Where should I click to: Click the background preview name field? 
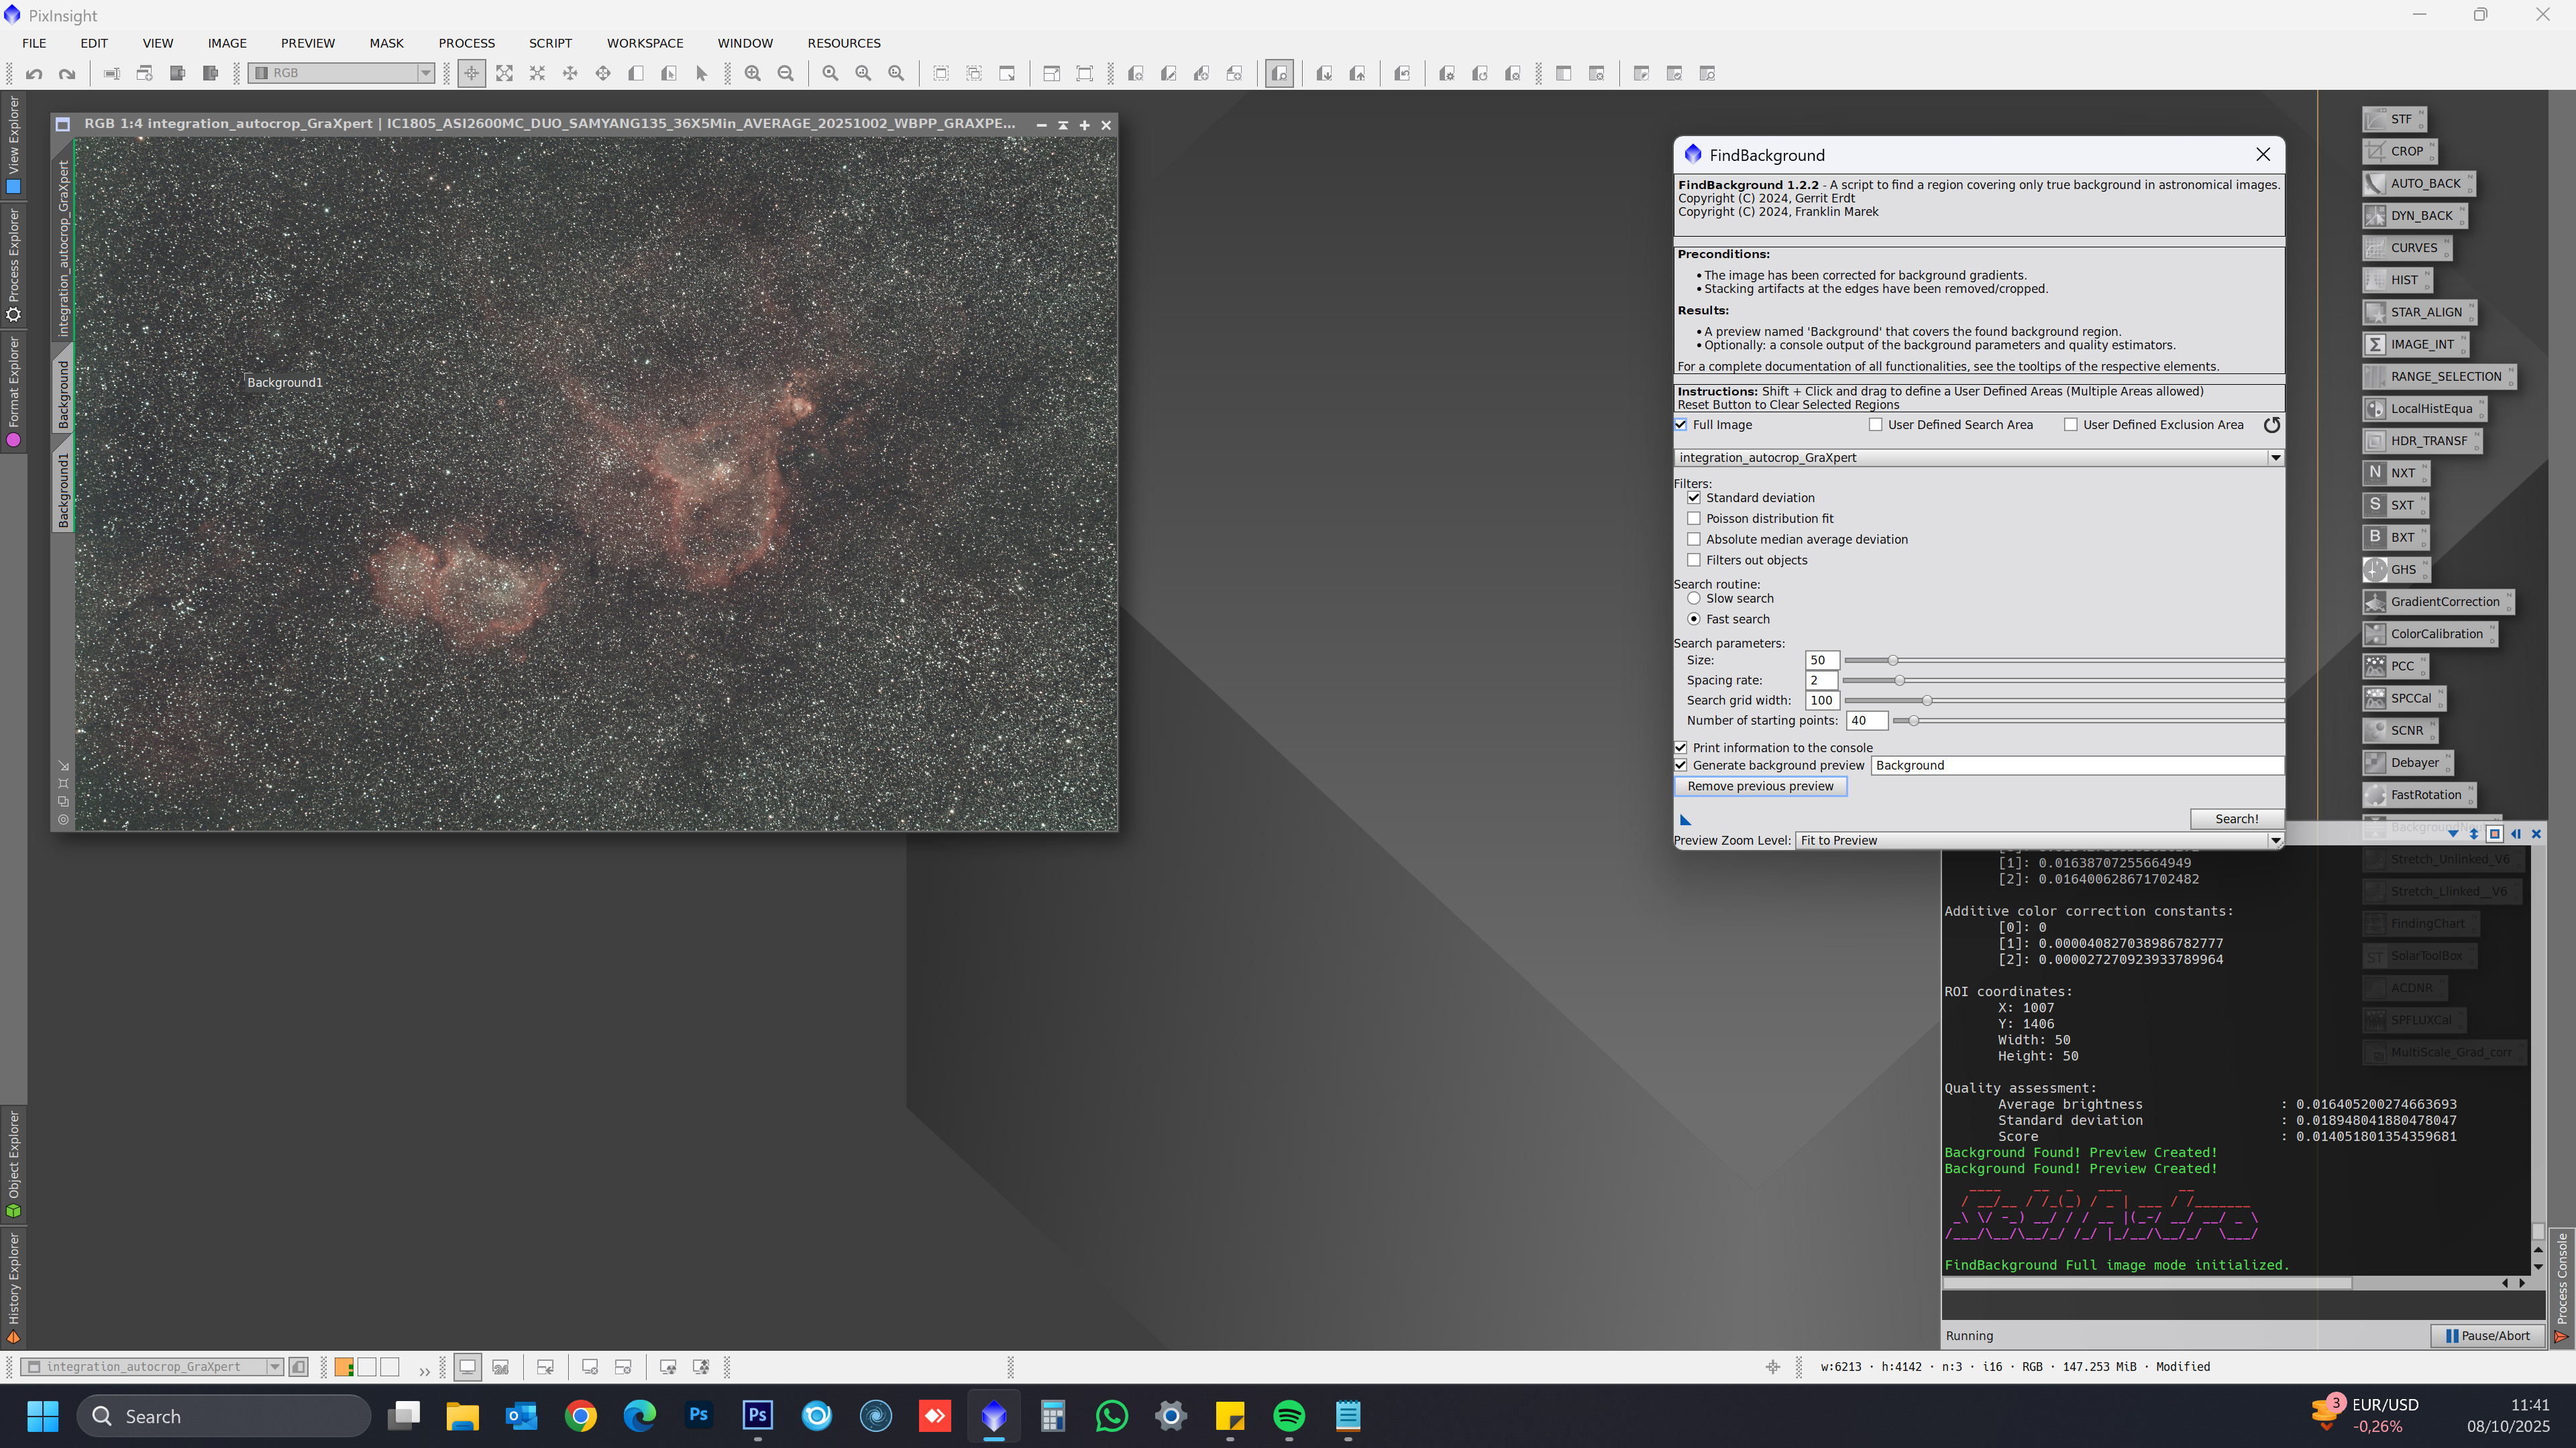pyautogui.click(x=2076, y=766)
